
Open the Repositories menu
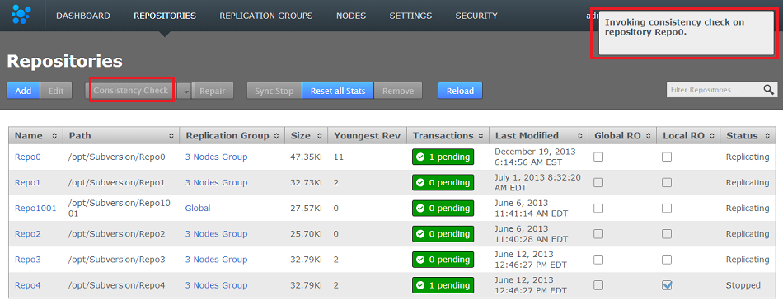click(x=165, y=16)
